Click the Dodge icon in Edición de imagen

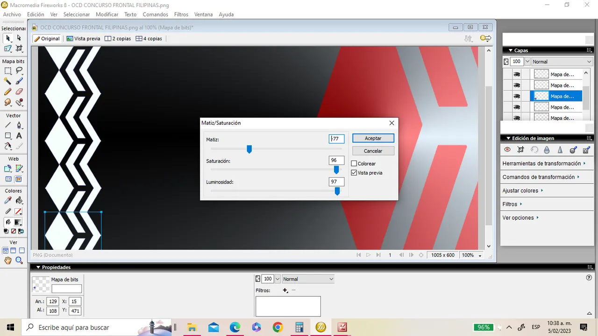[573, 150]
